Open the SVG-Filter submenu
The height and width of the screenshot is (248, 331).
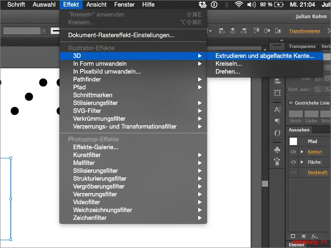click(133, 111)
